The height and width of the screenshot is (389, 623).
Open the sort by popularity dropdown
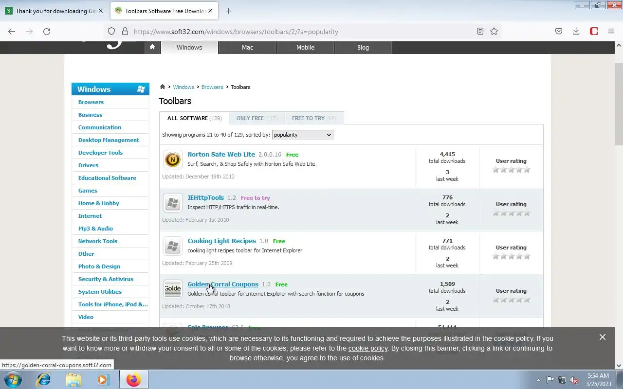[303, 135]
